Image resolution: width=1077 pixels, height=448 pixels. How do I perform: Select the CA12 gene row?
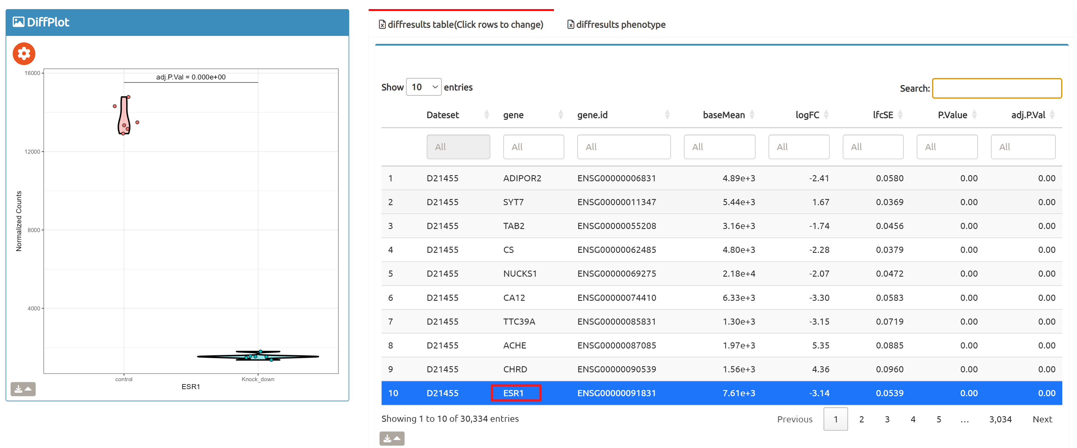pos(721,298)
